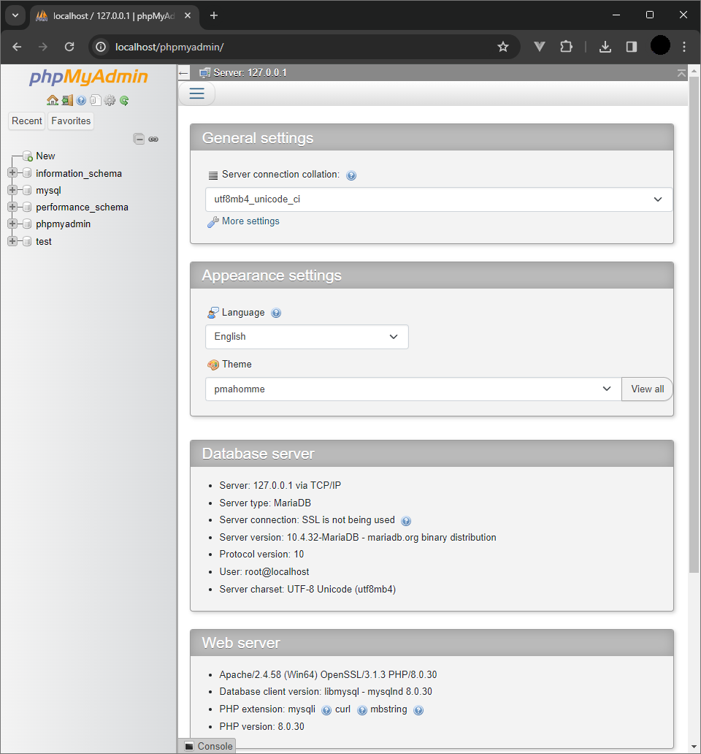Bookmark page with the star icon
The image size is (701, 754).
click(x=503, y=47)
